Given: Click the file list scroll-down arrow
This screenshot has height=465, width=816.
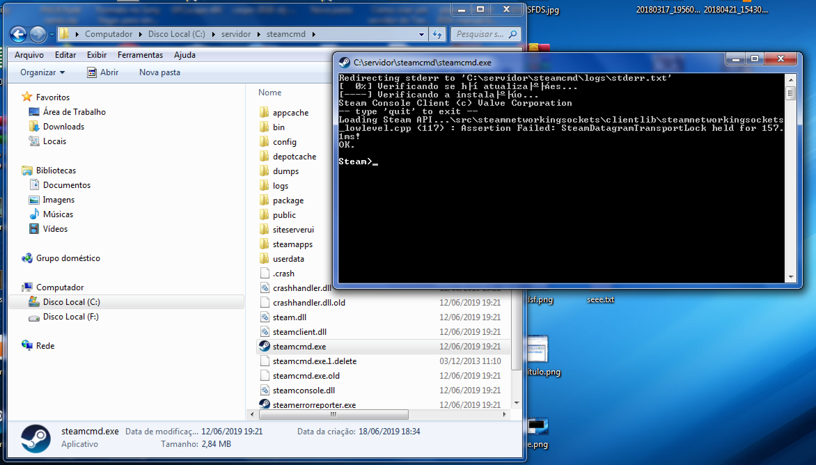Looking at the screenshot, I should coord(516,403).
